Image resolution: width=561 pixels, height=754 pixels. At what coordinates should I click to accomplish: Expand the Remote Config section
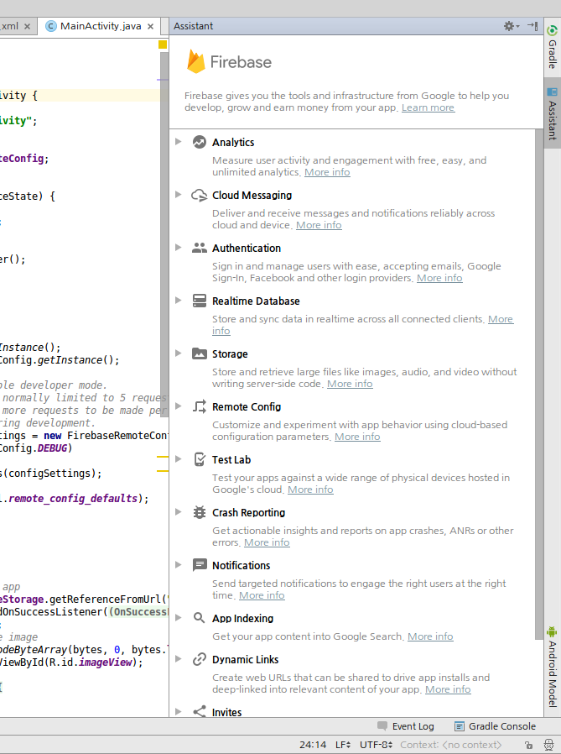click(178, 406)
